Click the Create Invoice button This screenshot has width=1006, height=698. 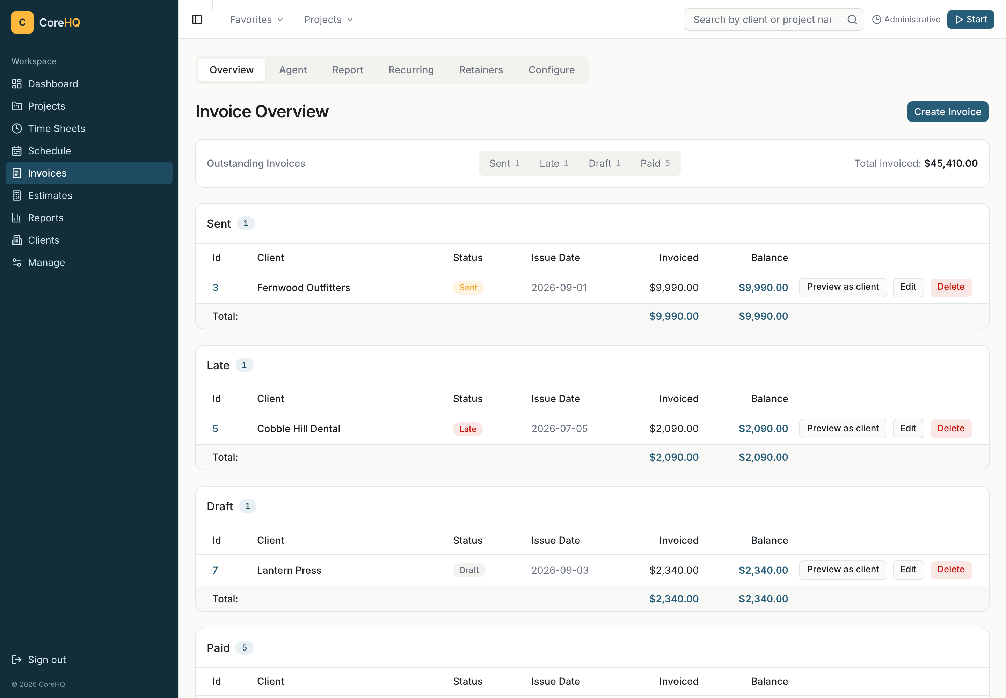tap(948, 112)
